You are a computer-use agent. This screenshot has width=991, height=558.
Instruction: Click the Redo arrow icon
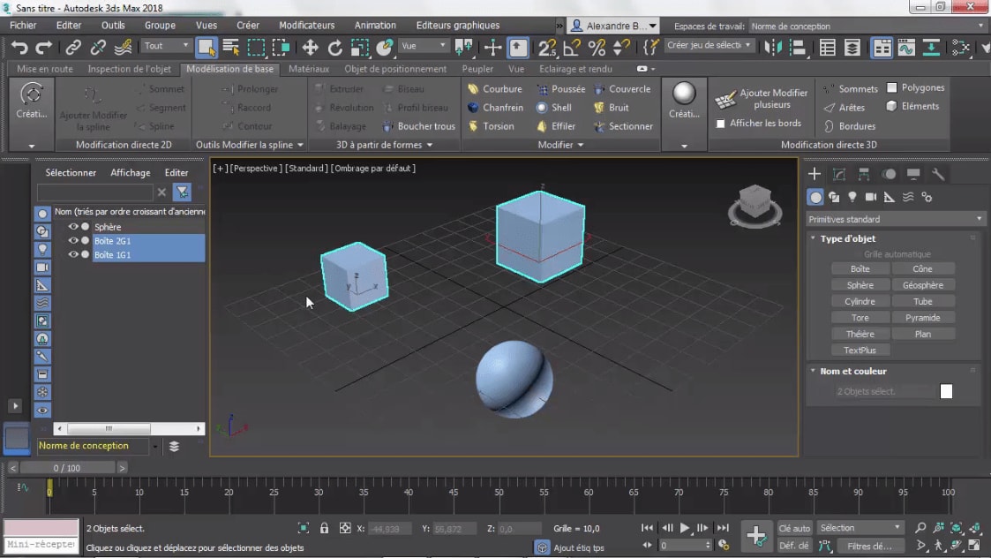tap(43, 48)
